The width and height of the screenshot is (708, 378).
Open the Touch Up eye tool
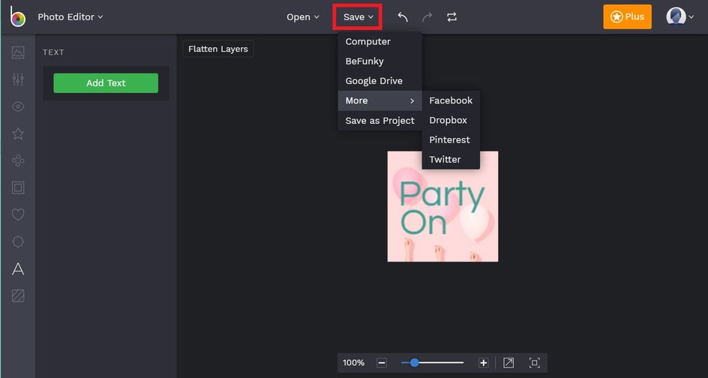pos(18,106)
